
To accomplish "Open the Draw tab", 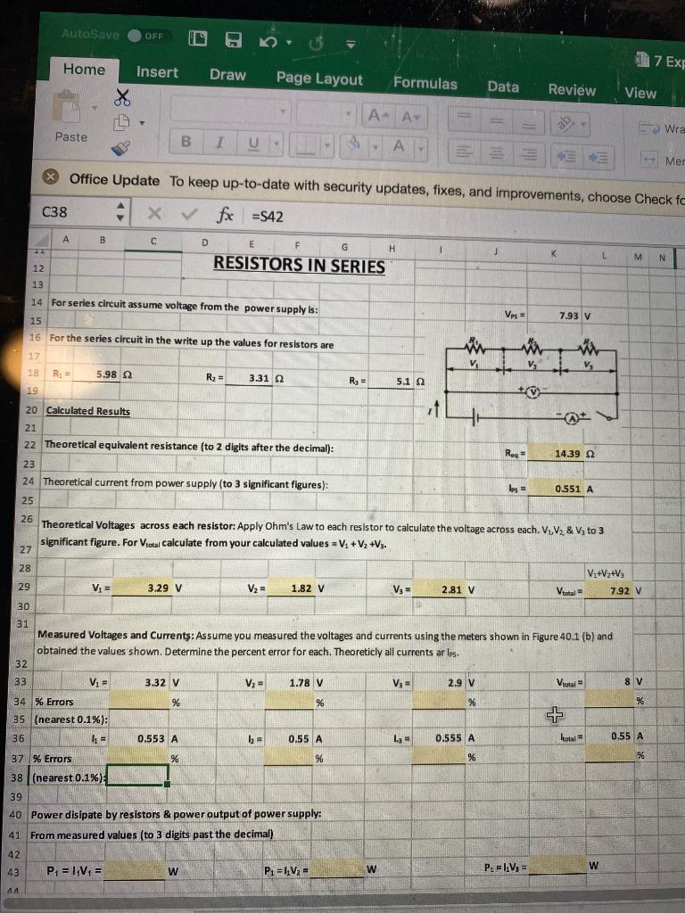I will tap(227, 75).
